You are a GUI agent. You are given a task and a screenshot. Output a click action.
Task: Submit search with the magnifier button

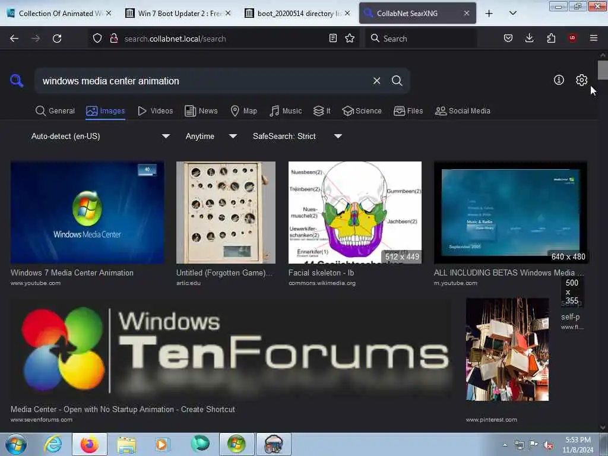click(x=397, y=81)
